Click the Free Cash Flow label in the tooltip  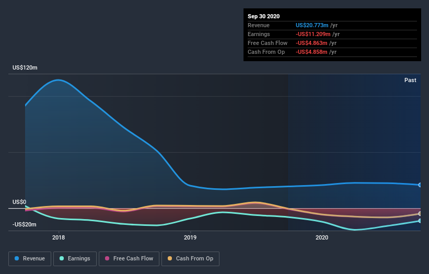pos(268,43)
